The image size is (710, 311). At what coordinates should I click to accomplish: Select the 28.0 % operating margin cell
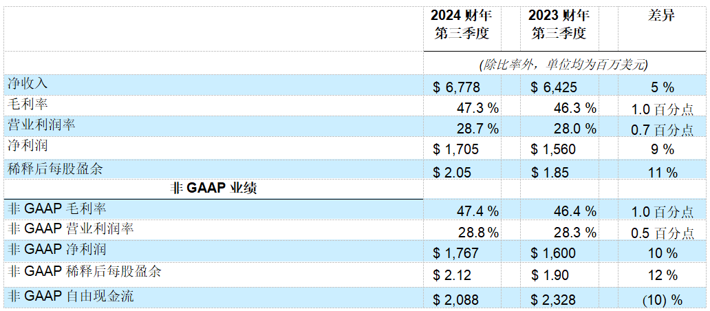(572, 129)
